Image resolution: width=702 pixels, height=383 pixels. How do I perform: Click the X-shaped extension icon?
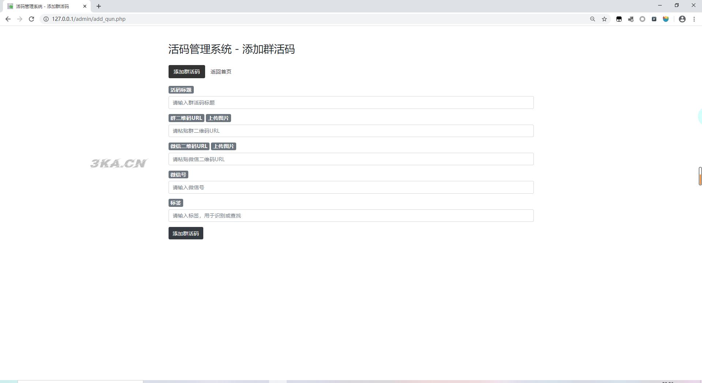point(654,19)
